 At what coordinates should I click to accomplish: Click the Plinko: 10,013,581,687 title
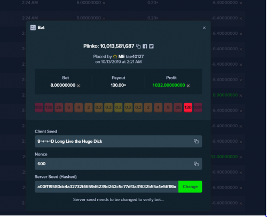(x=108, y=46)
